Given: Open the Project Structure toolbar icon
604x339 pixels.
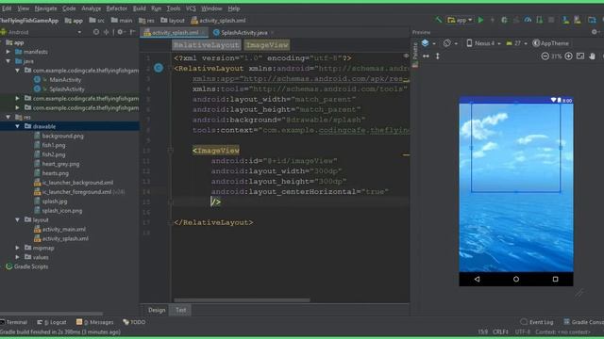Looking at the screenshot, I should point(592,20).
